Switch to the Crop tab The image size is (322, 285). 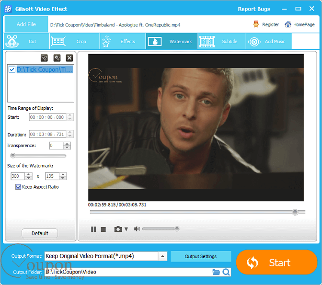coord(75,41)
